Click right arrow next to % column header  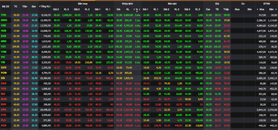coord(139,9)
